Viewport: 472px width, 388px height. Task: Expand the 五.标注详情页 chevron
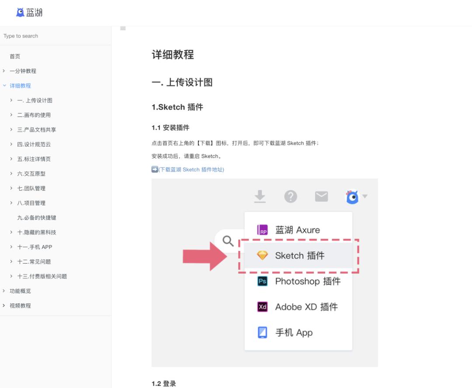[x=11, y=159]
